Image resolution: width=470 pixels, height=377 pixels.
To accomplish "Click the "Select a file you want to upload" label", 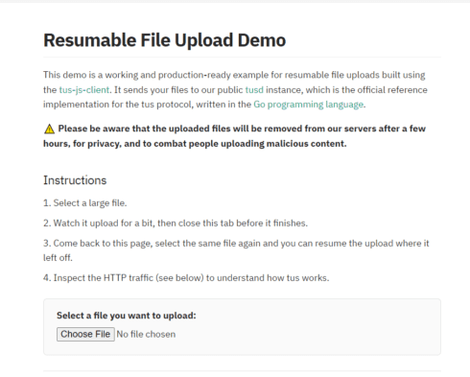I will tap(127, 316).
